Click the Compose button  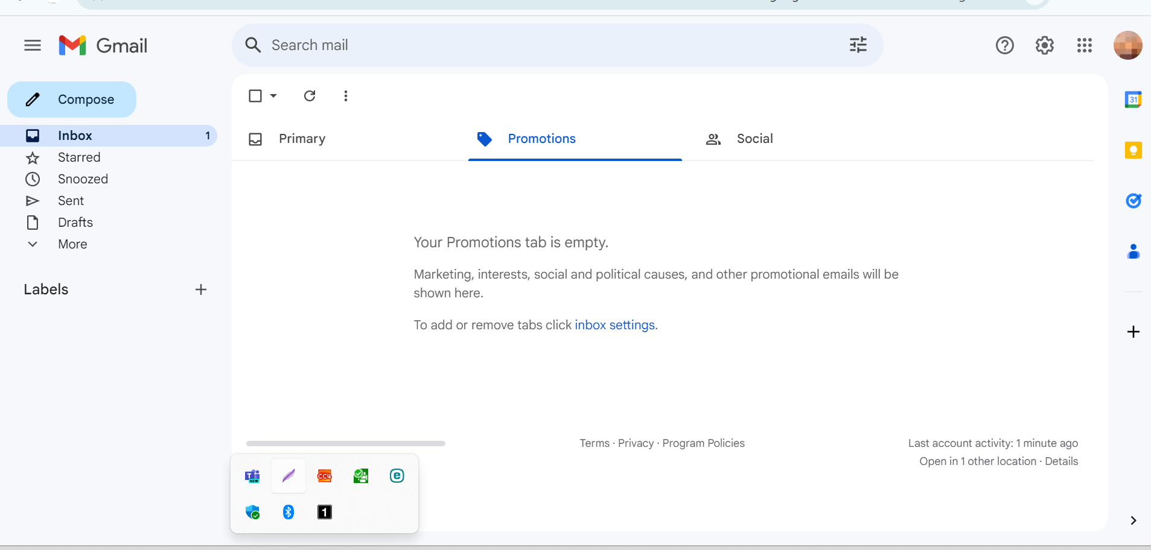pyautogui.click(x=72, y=100)
